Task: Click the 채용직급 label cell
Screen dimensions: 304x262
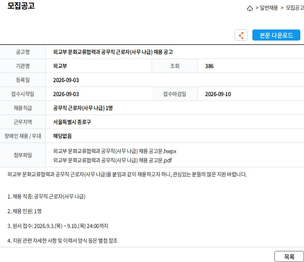Action: point(23,108)
